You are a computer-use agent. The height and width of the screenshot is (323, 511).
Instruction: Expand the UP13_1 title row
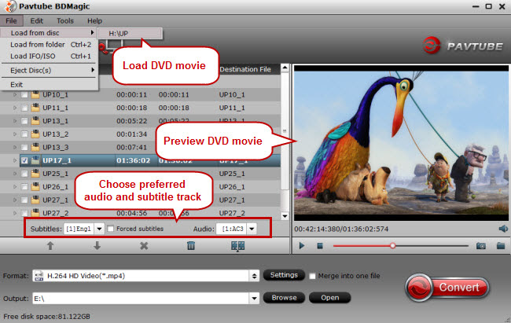coord(15,121)
